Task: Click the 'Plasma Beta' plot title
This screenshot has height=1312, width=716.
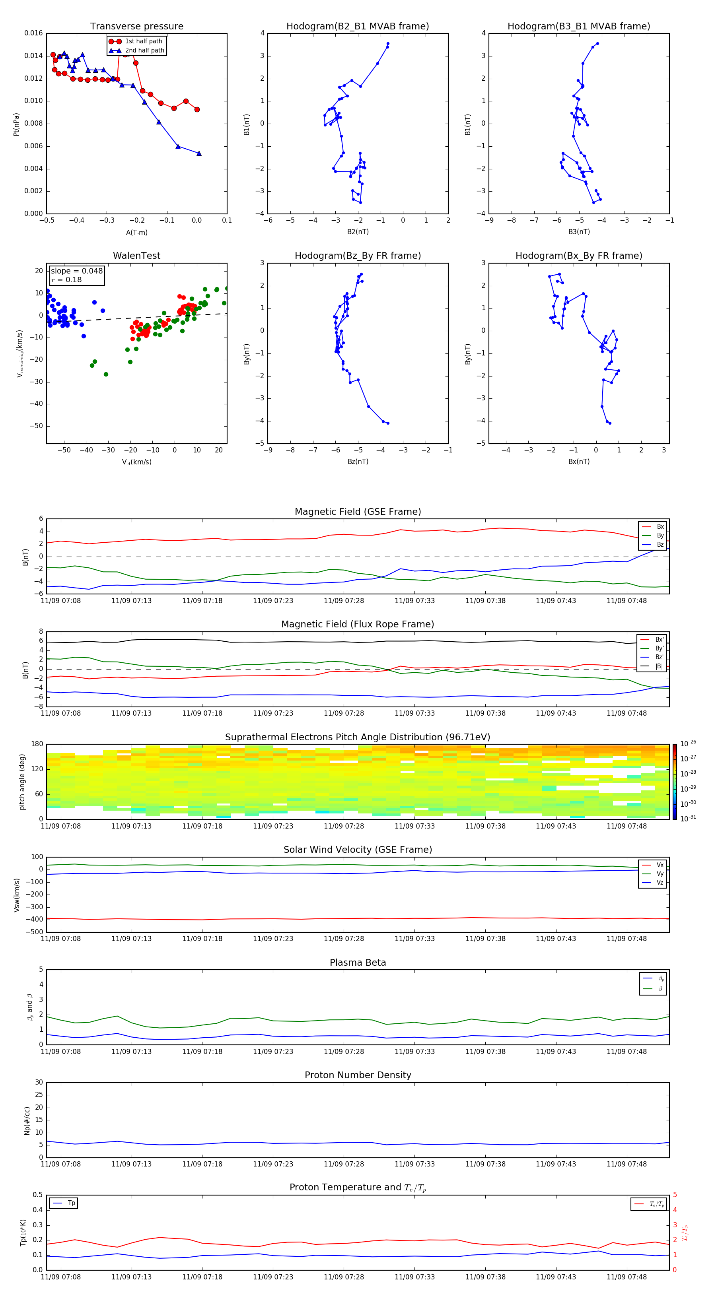Action: [358, 963]
